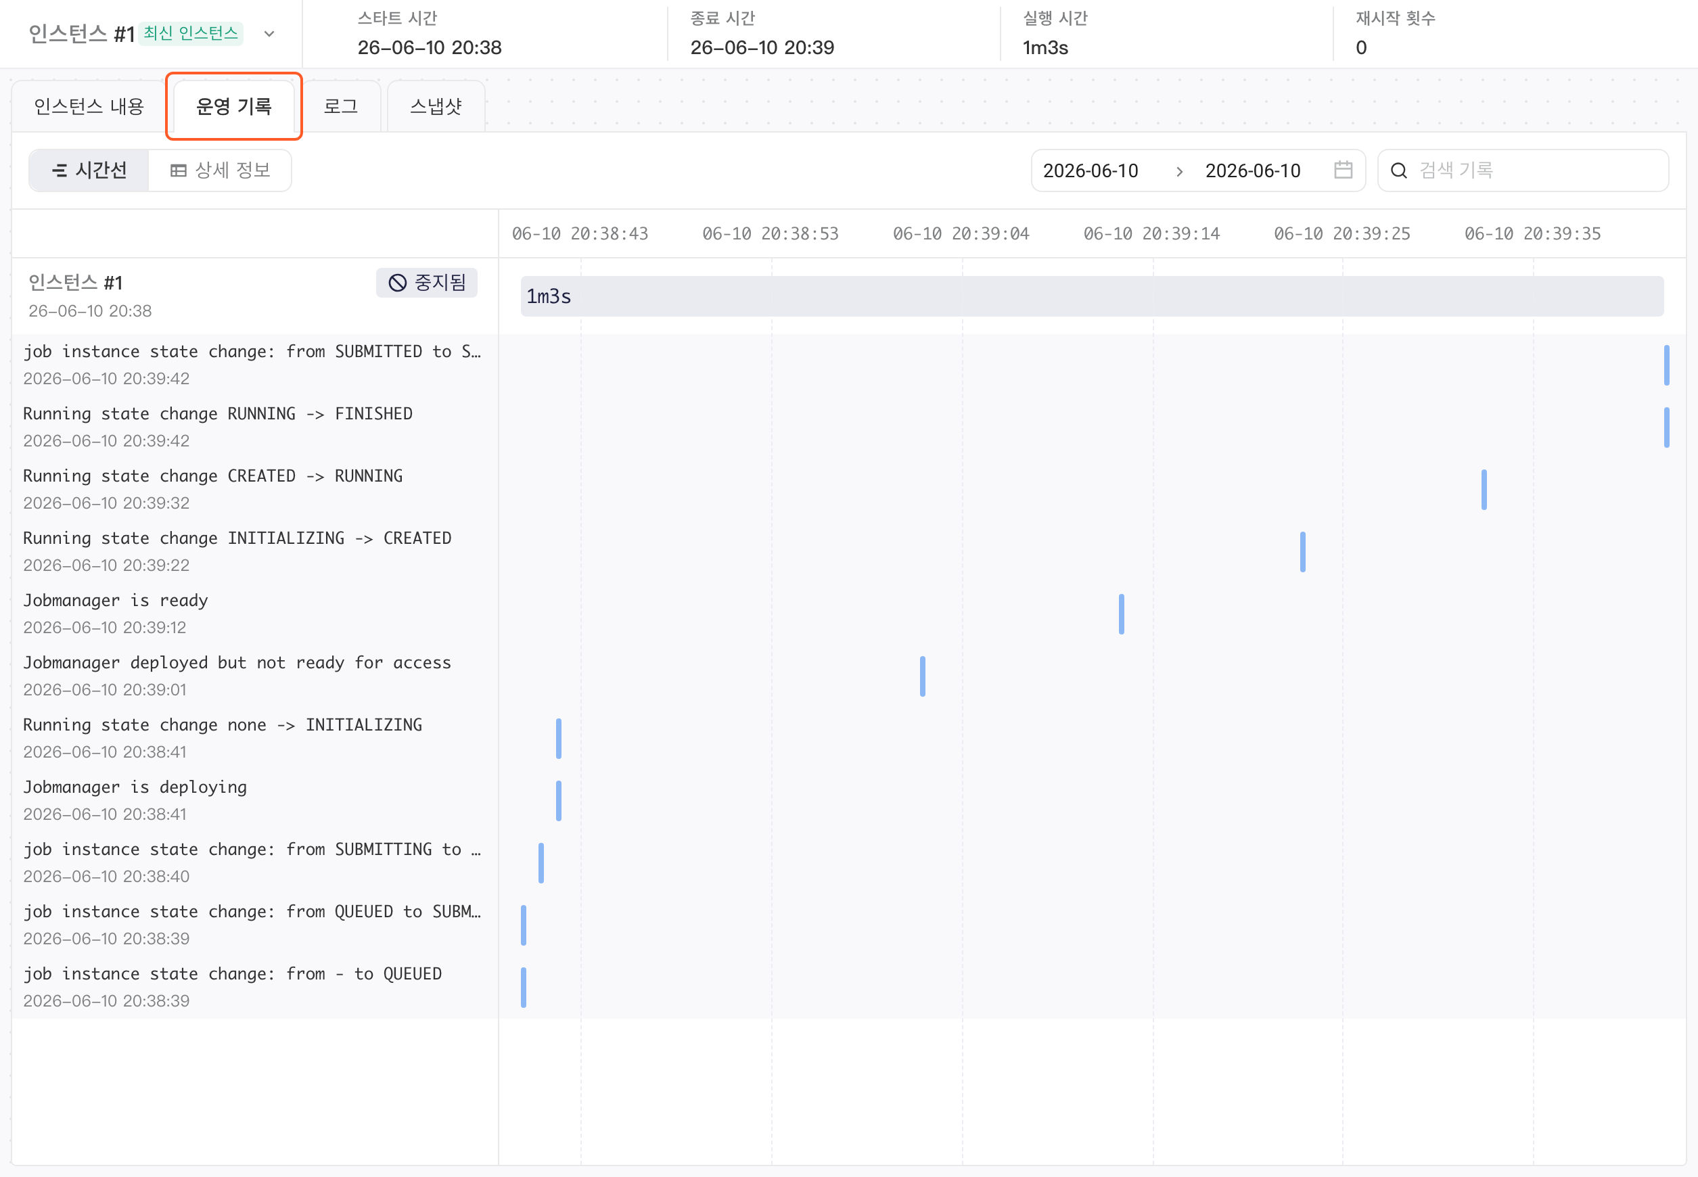The width and height of the screenshot is (1698, 1177).
Task: Click marker for Jobmanager is deploying
Action: [x=558, y=800]
